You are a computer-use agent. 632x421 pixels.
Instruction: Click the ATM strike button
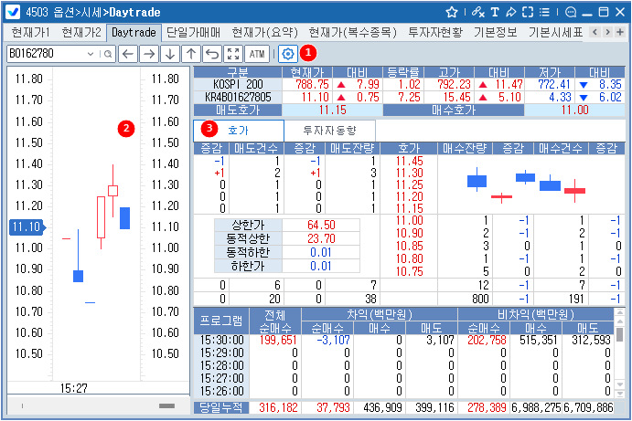[x=258, y=54]
